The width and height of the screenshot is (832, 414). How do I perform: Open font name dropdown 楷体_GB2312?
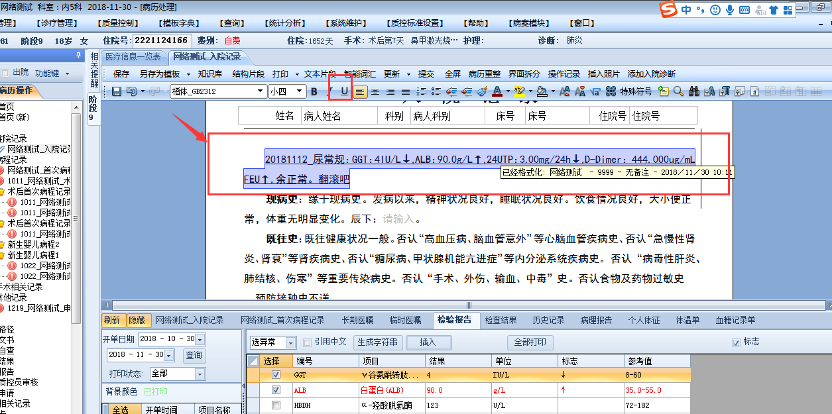click(x=261, y=91)
